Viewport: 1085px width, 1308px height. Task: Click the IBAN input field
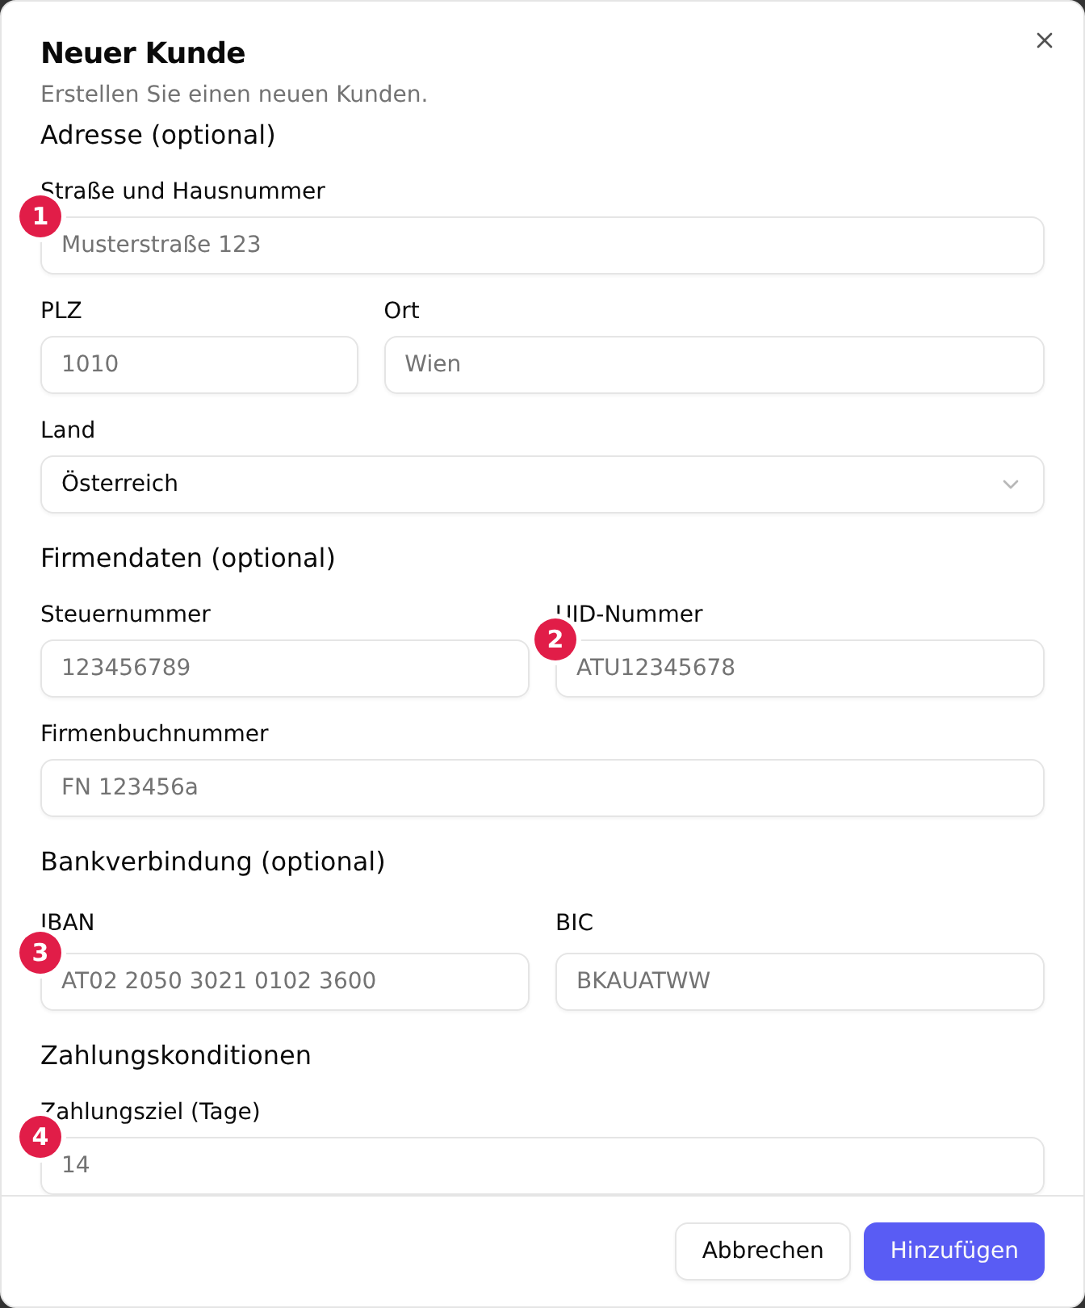point(285,982)
